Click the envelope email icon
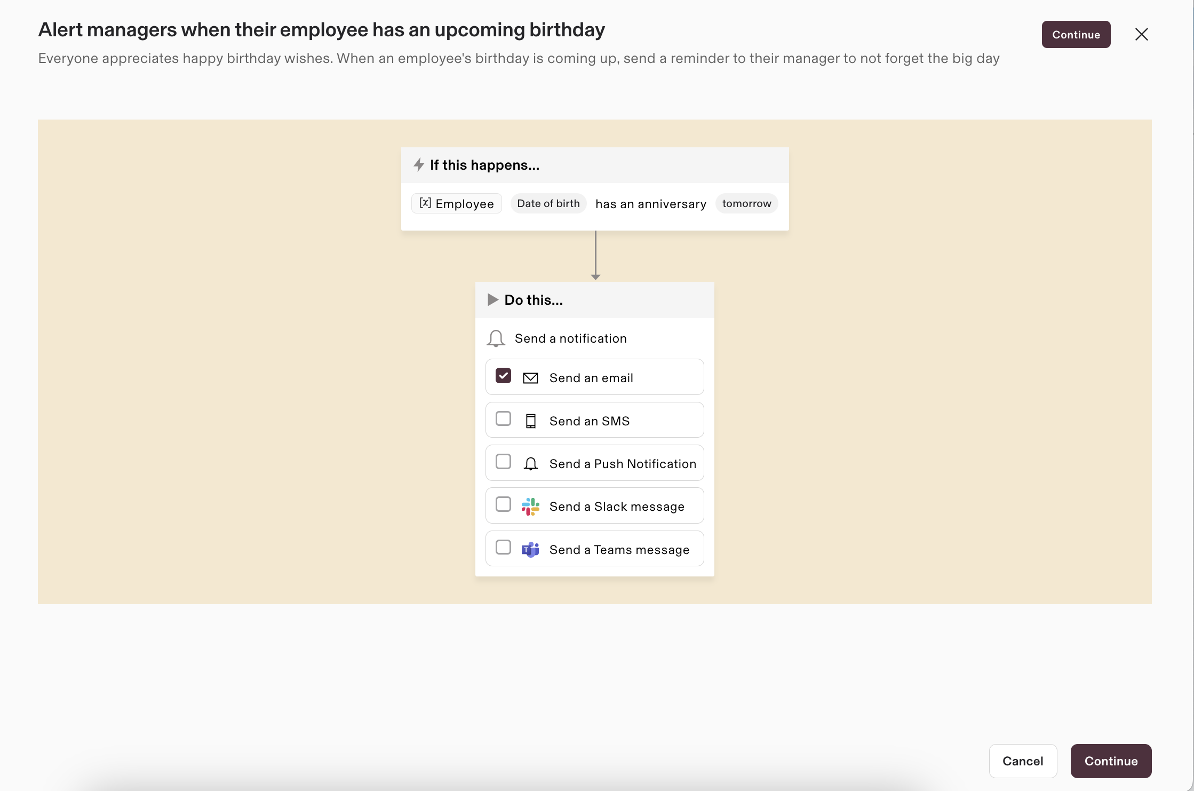 click(530, 378)
